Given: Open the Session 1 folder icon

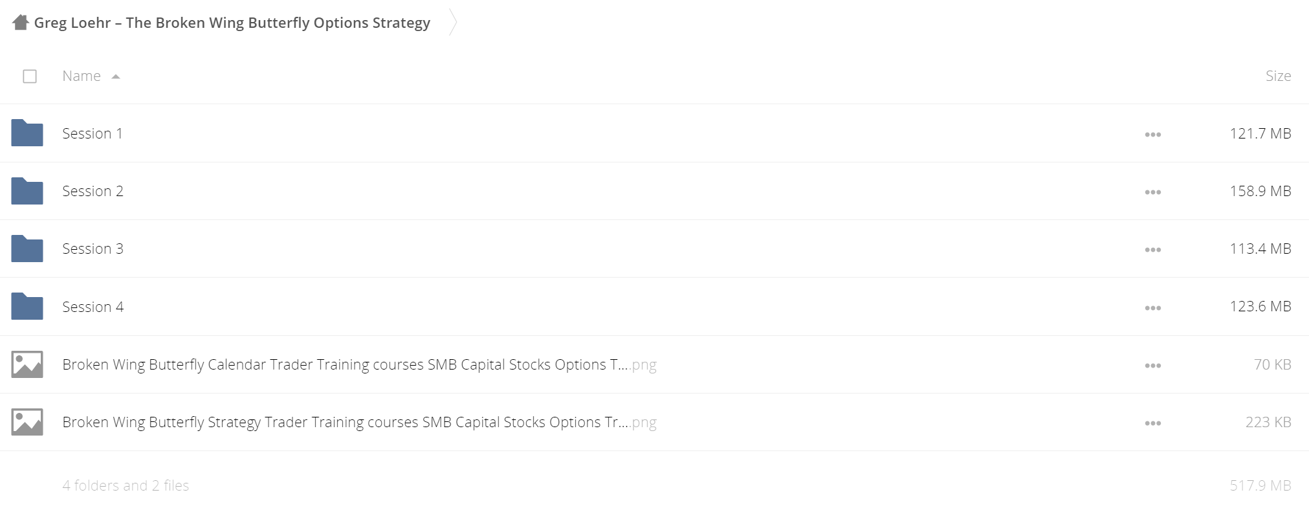Looking at the screenshot, I should pyautogui.click(x=27, y=133).
